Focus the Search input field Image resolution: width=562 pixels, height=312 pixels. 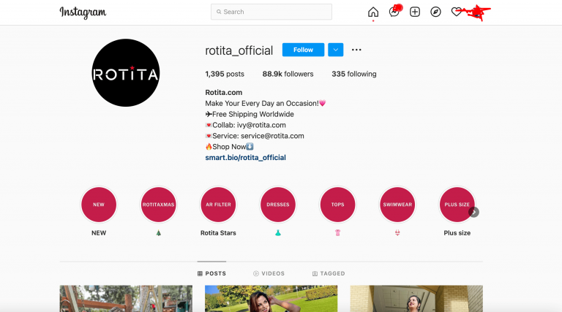[x=271, y=12]
